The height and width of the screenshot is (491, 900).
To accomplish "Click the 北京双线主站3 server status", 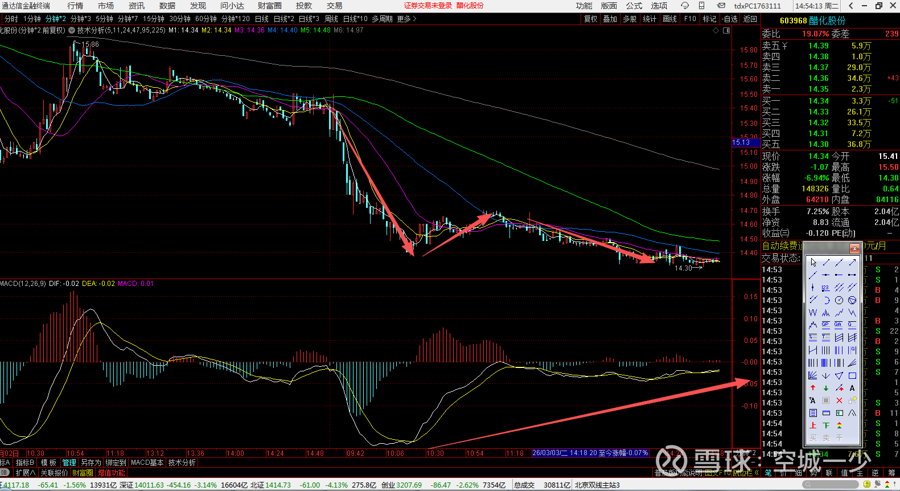I will click(597, 485).
